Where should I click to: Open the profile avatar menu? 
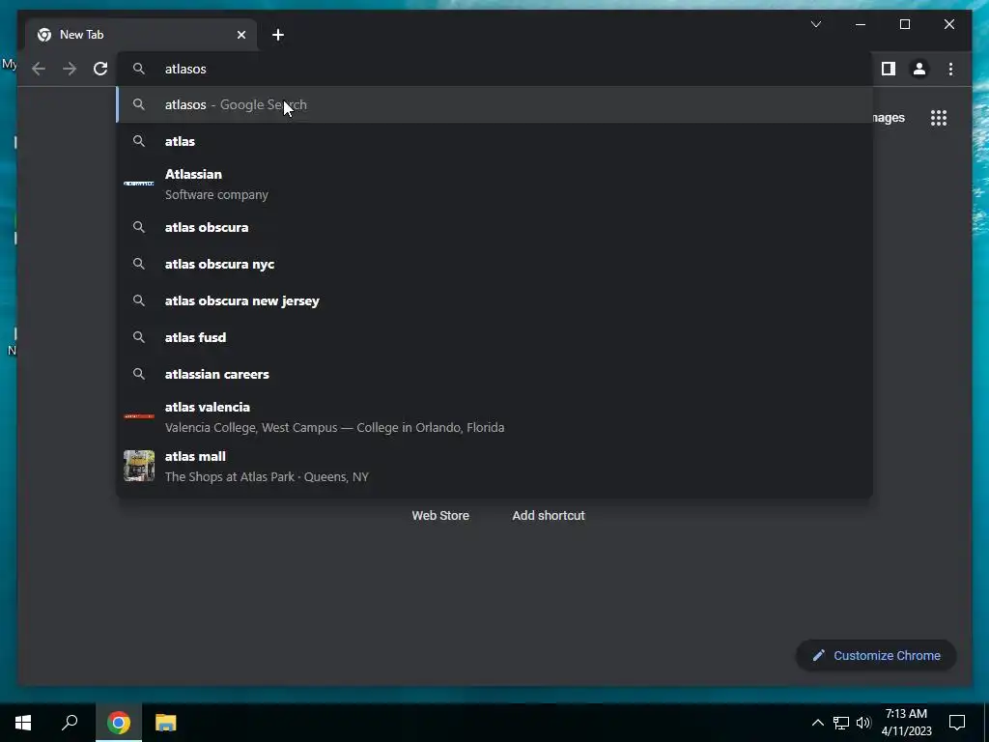pyautogui.click(x=919, y=69)
